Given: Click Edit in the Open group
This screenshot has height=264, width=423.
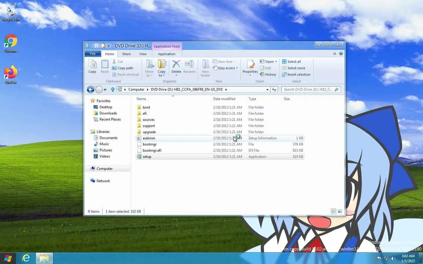Looking at the screenshot, I should pyautogui.click(x=266, y=68).
